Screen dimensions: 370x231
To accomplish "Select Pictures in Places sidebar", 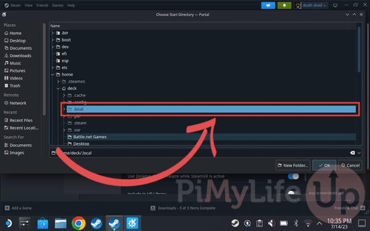I will pos(15,71).
